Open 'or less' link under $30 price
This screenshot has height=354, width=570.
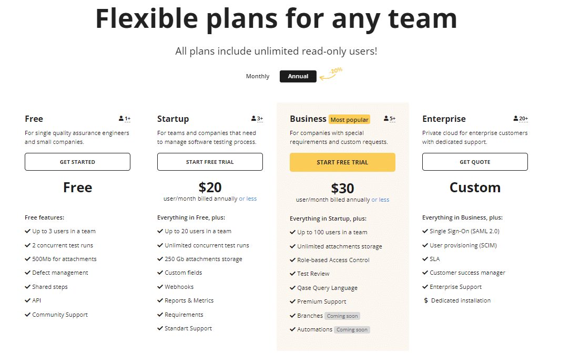pos(380,200)
